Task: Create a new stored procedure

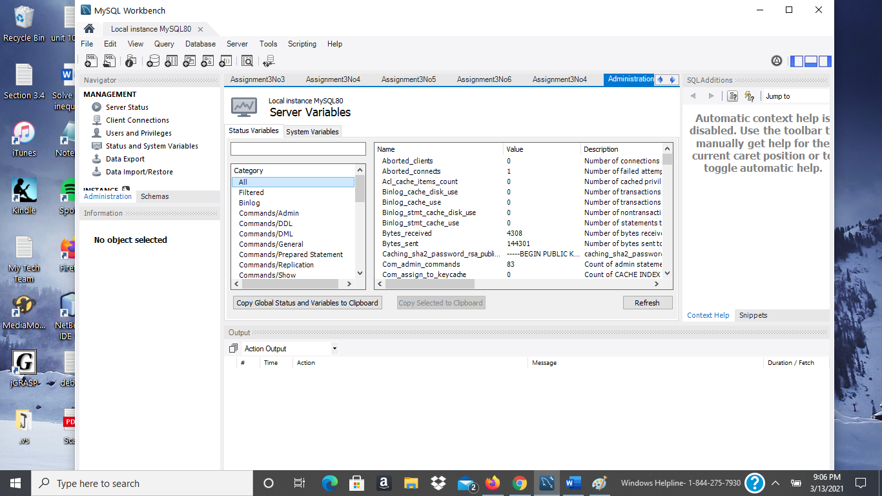Action: coord(207,61)
